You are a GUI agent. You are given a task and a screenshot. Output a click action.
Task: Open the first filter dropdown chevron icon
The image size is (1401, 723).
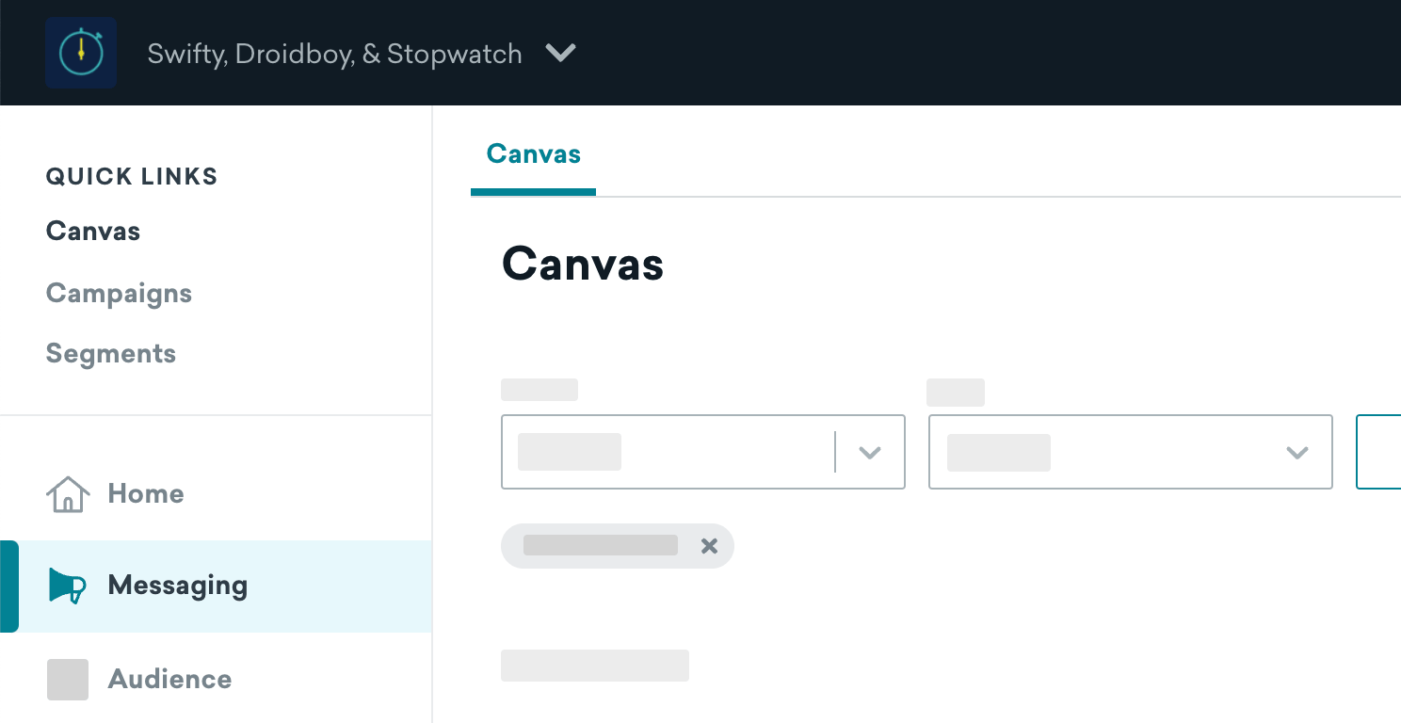point(868,453)
